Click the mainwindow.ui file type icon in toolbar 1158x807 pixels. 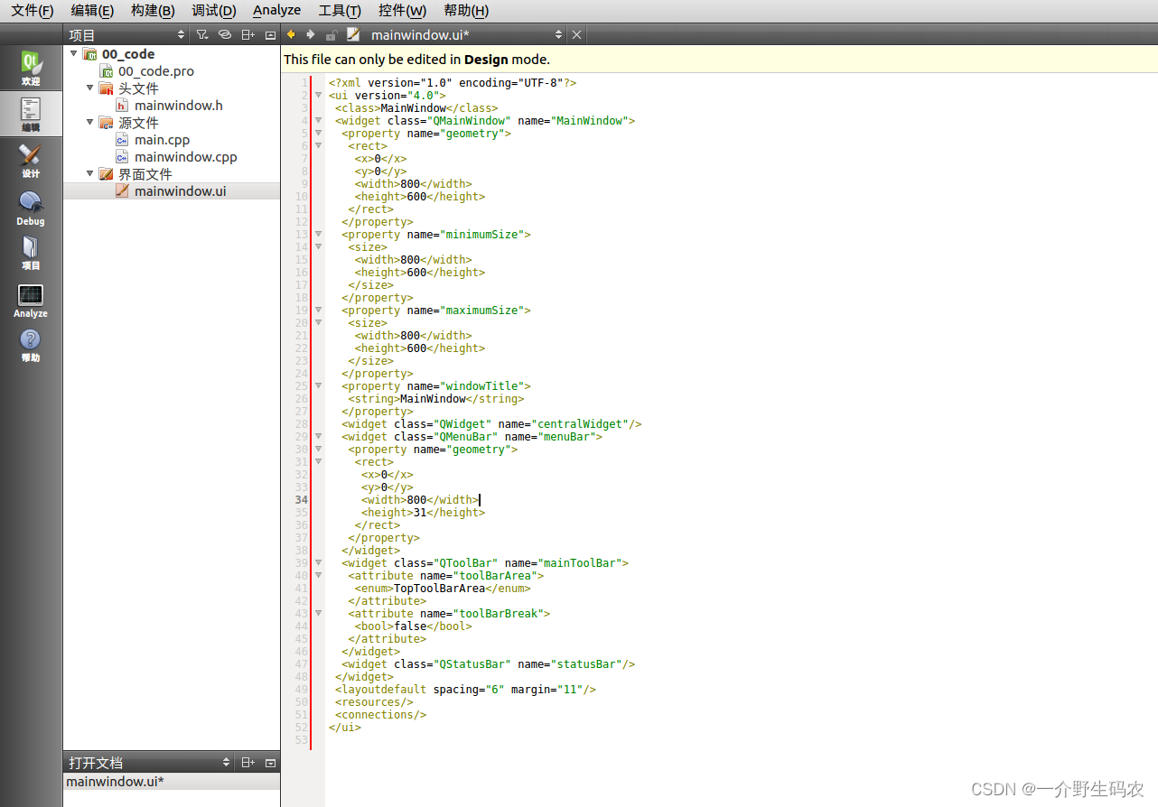(x=353, y=34)
